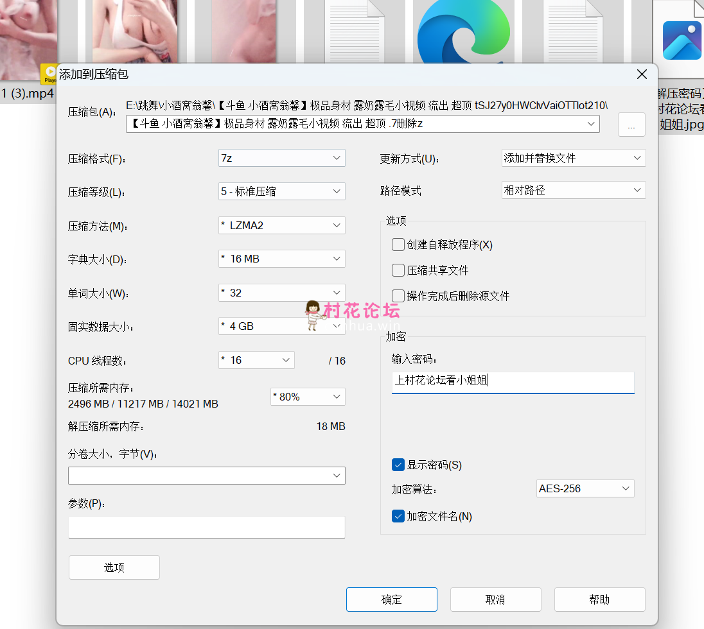Close the 添加到压缩包 dialog with X
704x629 pixels.
point(642,74)
